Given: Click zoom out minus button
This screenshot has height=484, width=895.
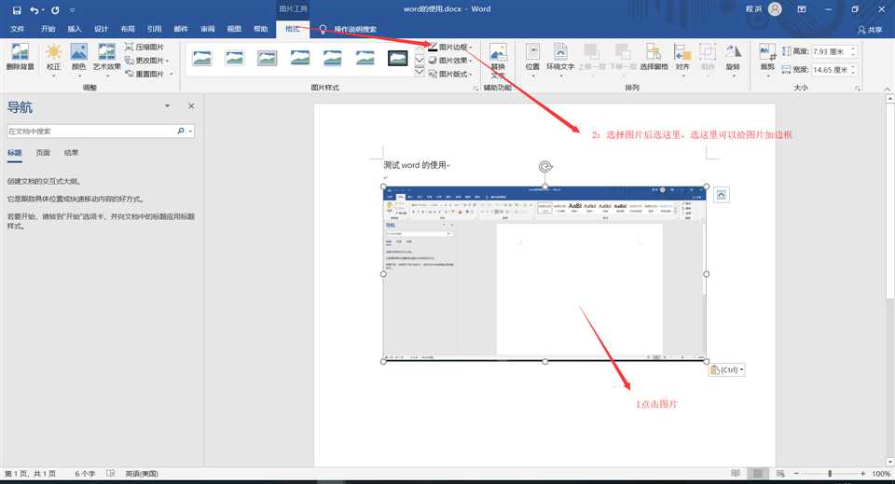Looking at the screenshot, I should pyautogui.click(x=796, y=474).
